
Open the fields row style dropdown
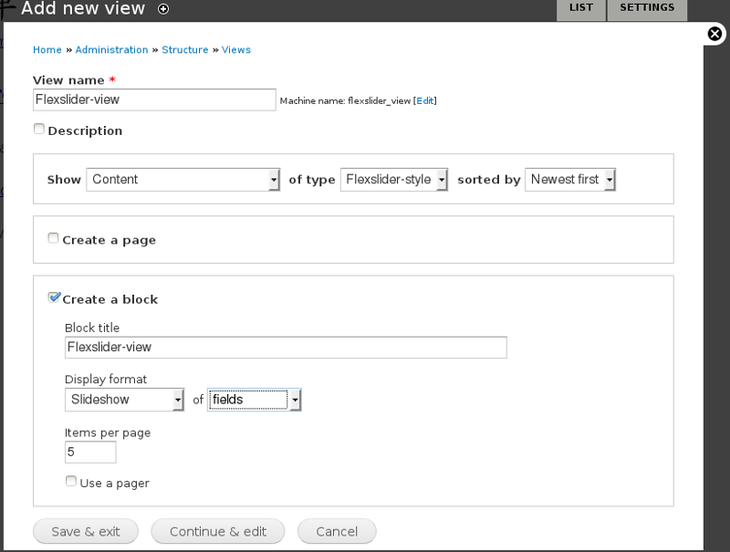click(x=255, y=400)
